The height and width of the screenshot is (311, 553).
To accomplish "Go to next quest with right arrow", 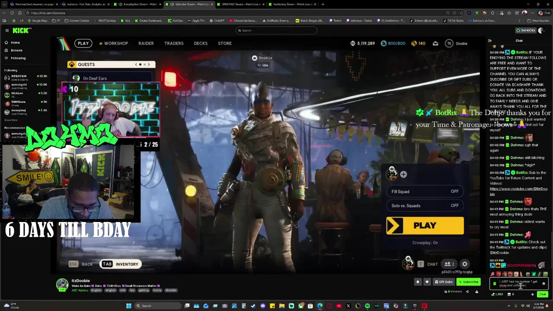I will 149,64.
